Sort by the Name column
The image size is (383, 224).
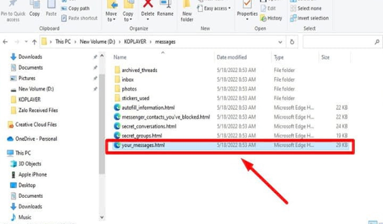point(120,57)
